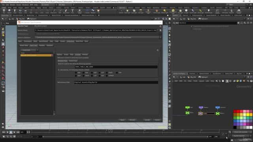This screenshot has width=253, height=142.
Task: Select the Point Light shelf tool
Action: coord(127,11)
